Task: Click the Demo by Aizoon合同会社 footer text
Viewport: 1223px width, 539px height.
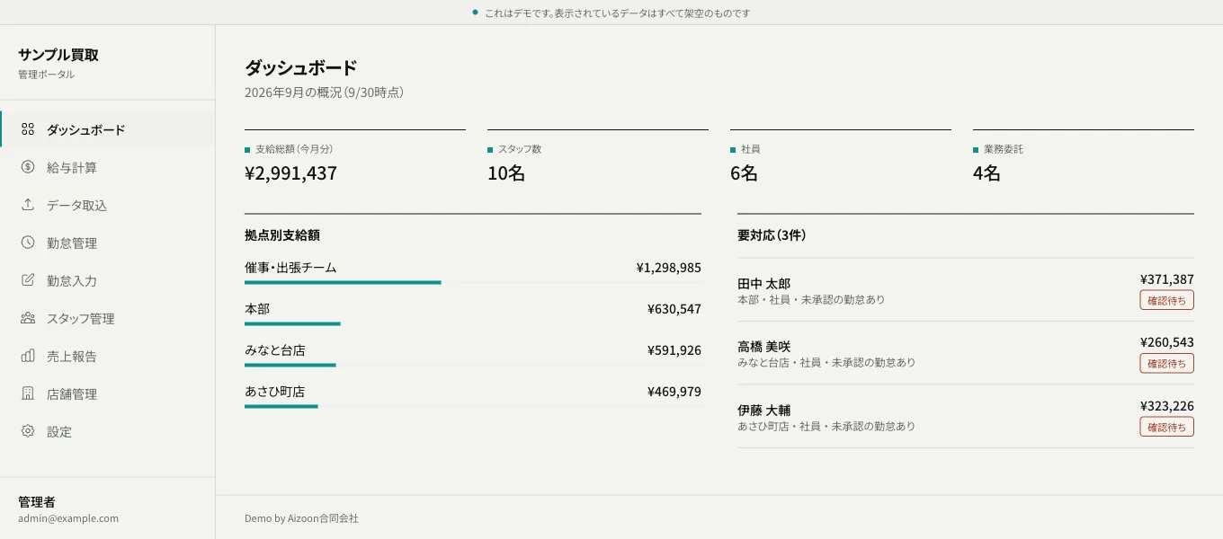Action: 301,518
